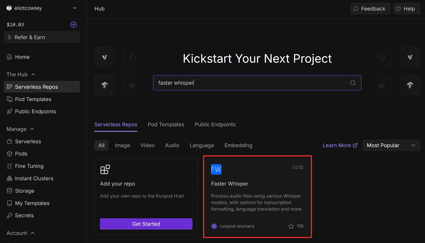
Task: Click the FW logo on Faster Whisper card
Action: [216, 169]
